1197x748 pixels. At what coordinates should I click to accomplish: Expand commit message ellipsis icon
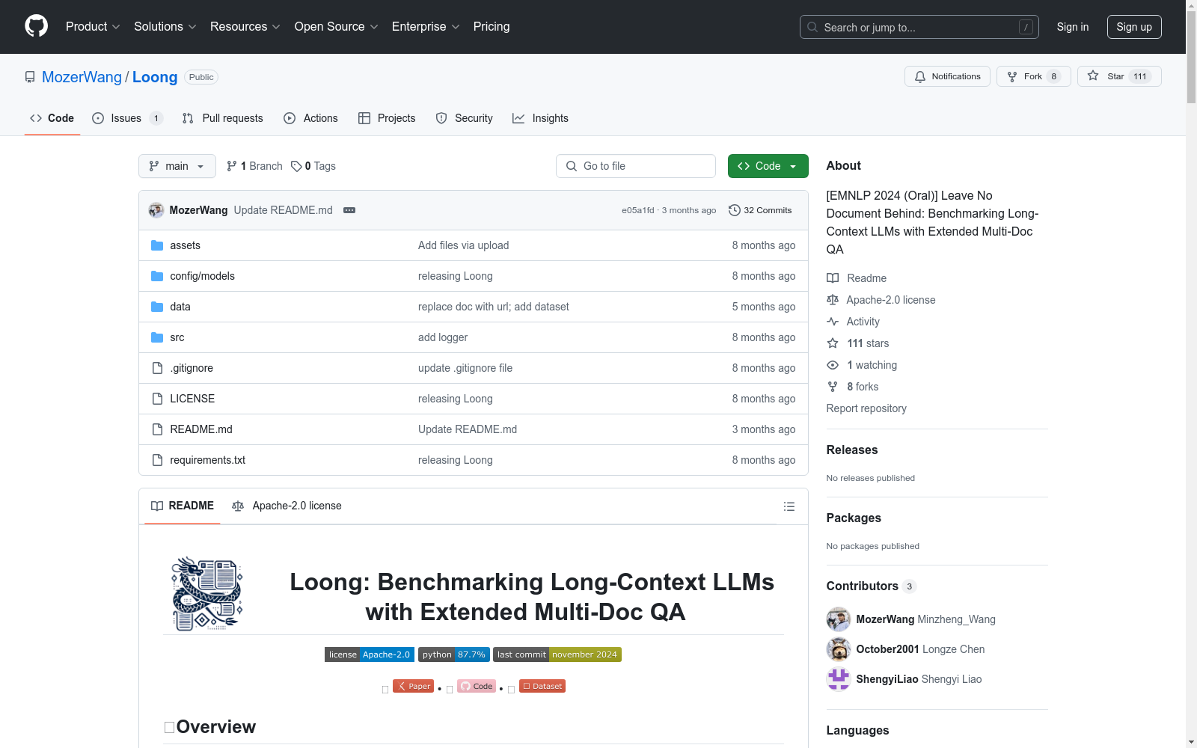point(349,210)
